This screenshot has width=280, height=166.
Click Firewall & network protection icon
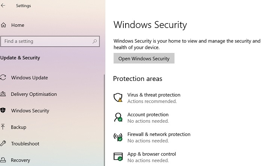point(118,137)
